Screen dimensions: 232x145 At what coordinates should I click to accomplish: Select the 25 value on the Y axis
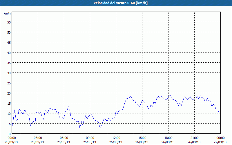click(x=9, y=83)
